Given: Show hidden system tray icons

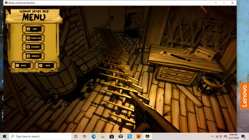Looking at the screenshot, I should (212, 136).
